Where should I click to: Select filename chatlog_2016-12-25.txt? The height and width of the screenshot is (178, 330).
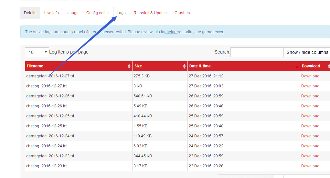tap(47, 126)
